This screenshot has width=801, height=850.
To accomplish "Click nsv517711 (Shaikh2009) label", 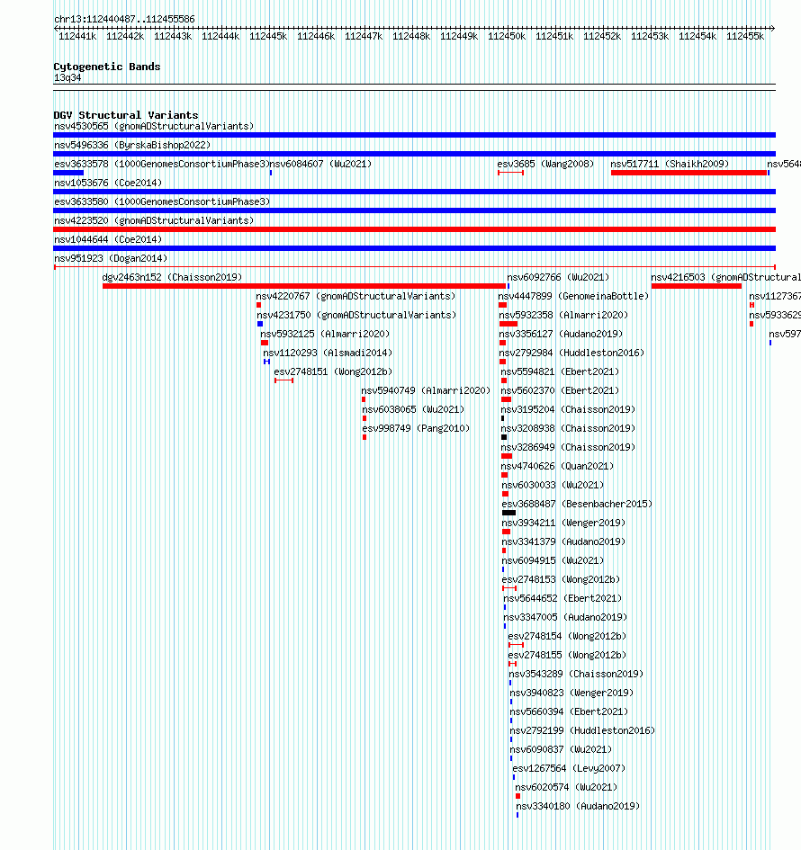I will click(x=670, y=164).
